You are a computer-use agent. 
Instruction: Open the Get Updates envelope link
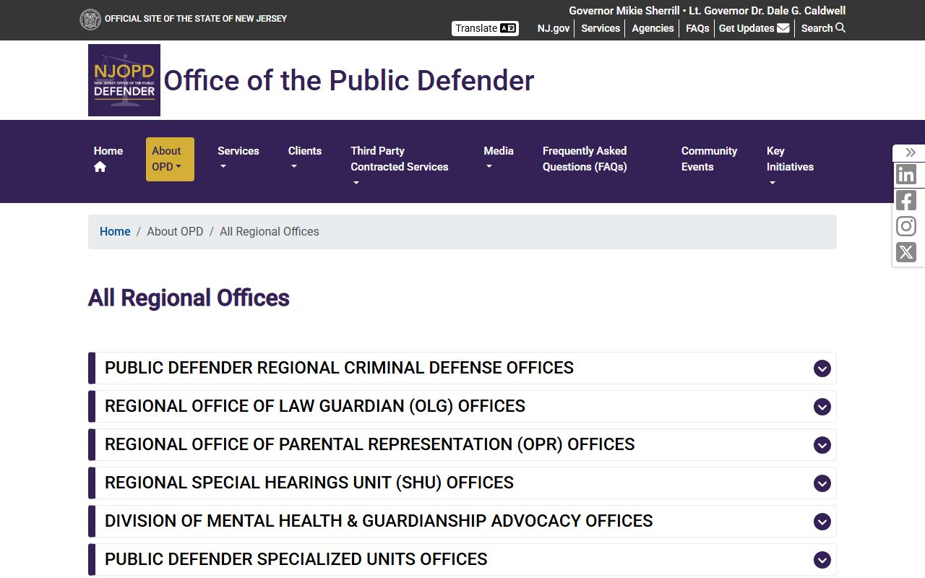pyautogui.click(x=754, y=28)
